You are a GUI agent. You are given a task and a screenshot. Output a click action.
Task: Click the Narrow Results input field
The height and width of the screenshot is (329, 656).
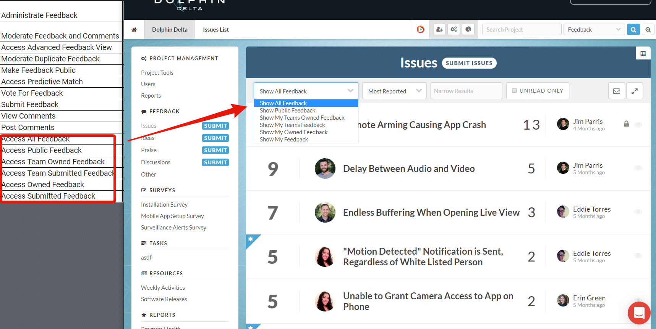pyautogui.click(x=466, y=91)
